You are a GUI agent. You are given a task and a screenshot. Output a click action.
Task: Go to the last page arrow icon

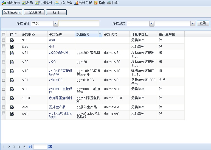pos(30,147)
